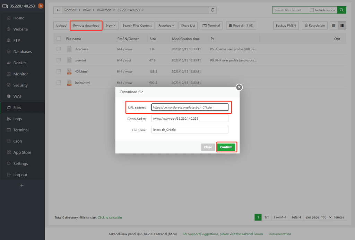
Task: Click the index.html file icon
Action: [x=69, y=83]
